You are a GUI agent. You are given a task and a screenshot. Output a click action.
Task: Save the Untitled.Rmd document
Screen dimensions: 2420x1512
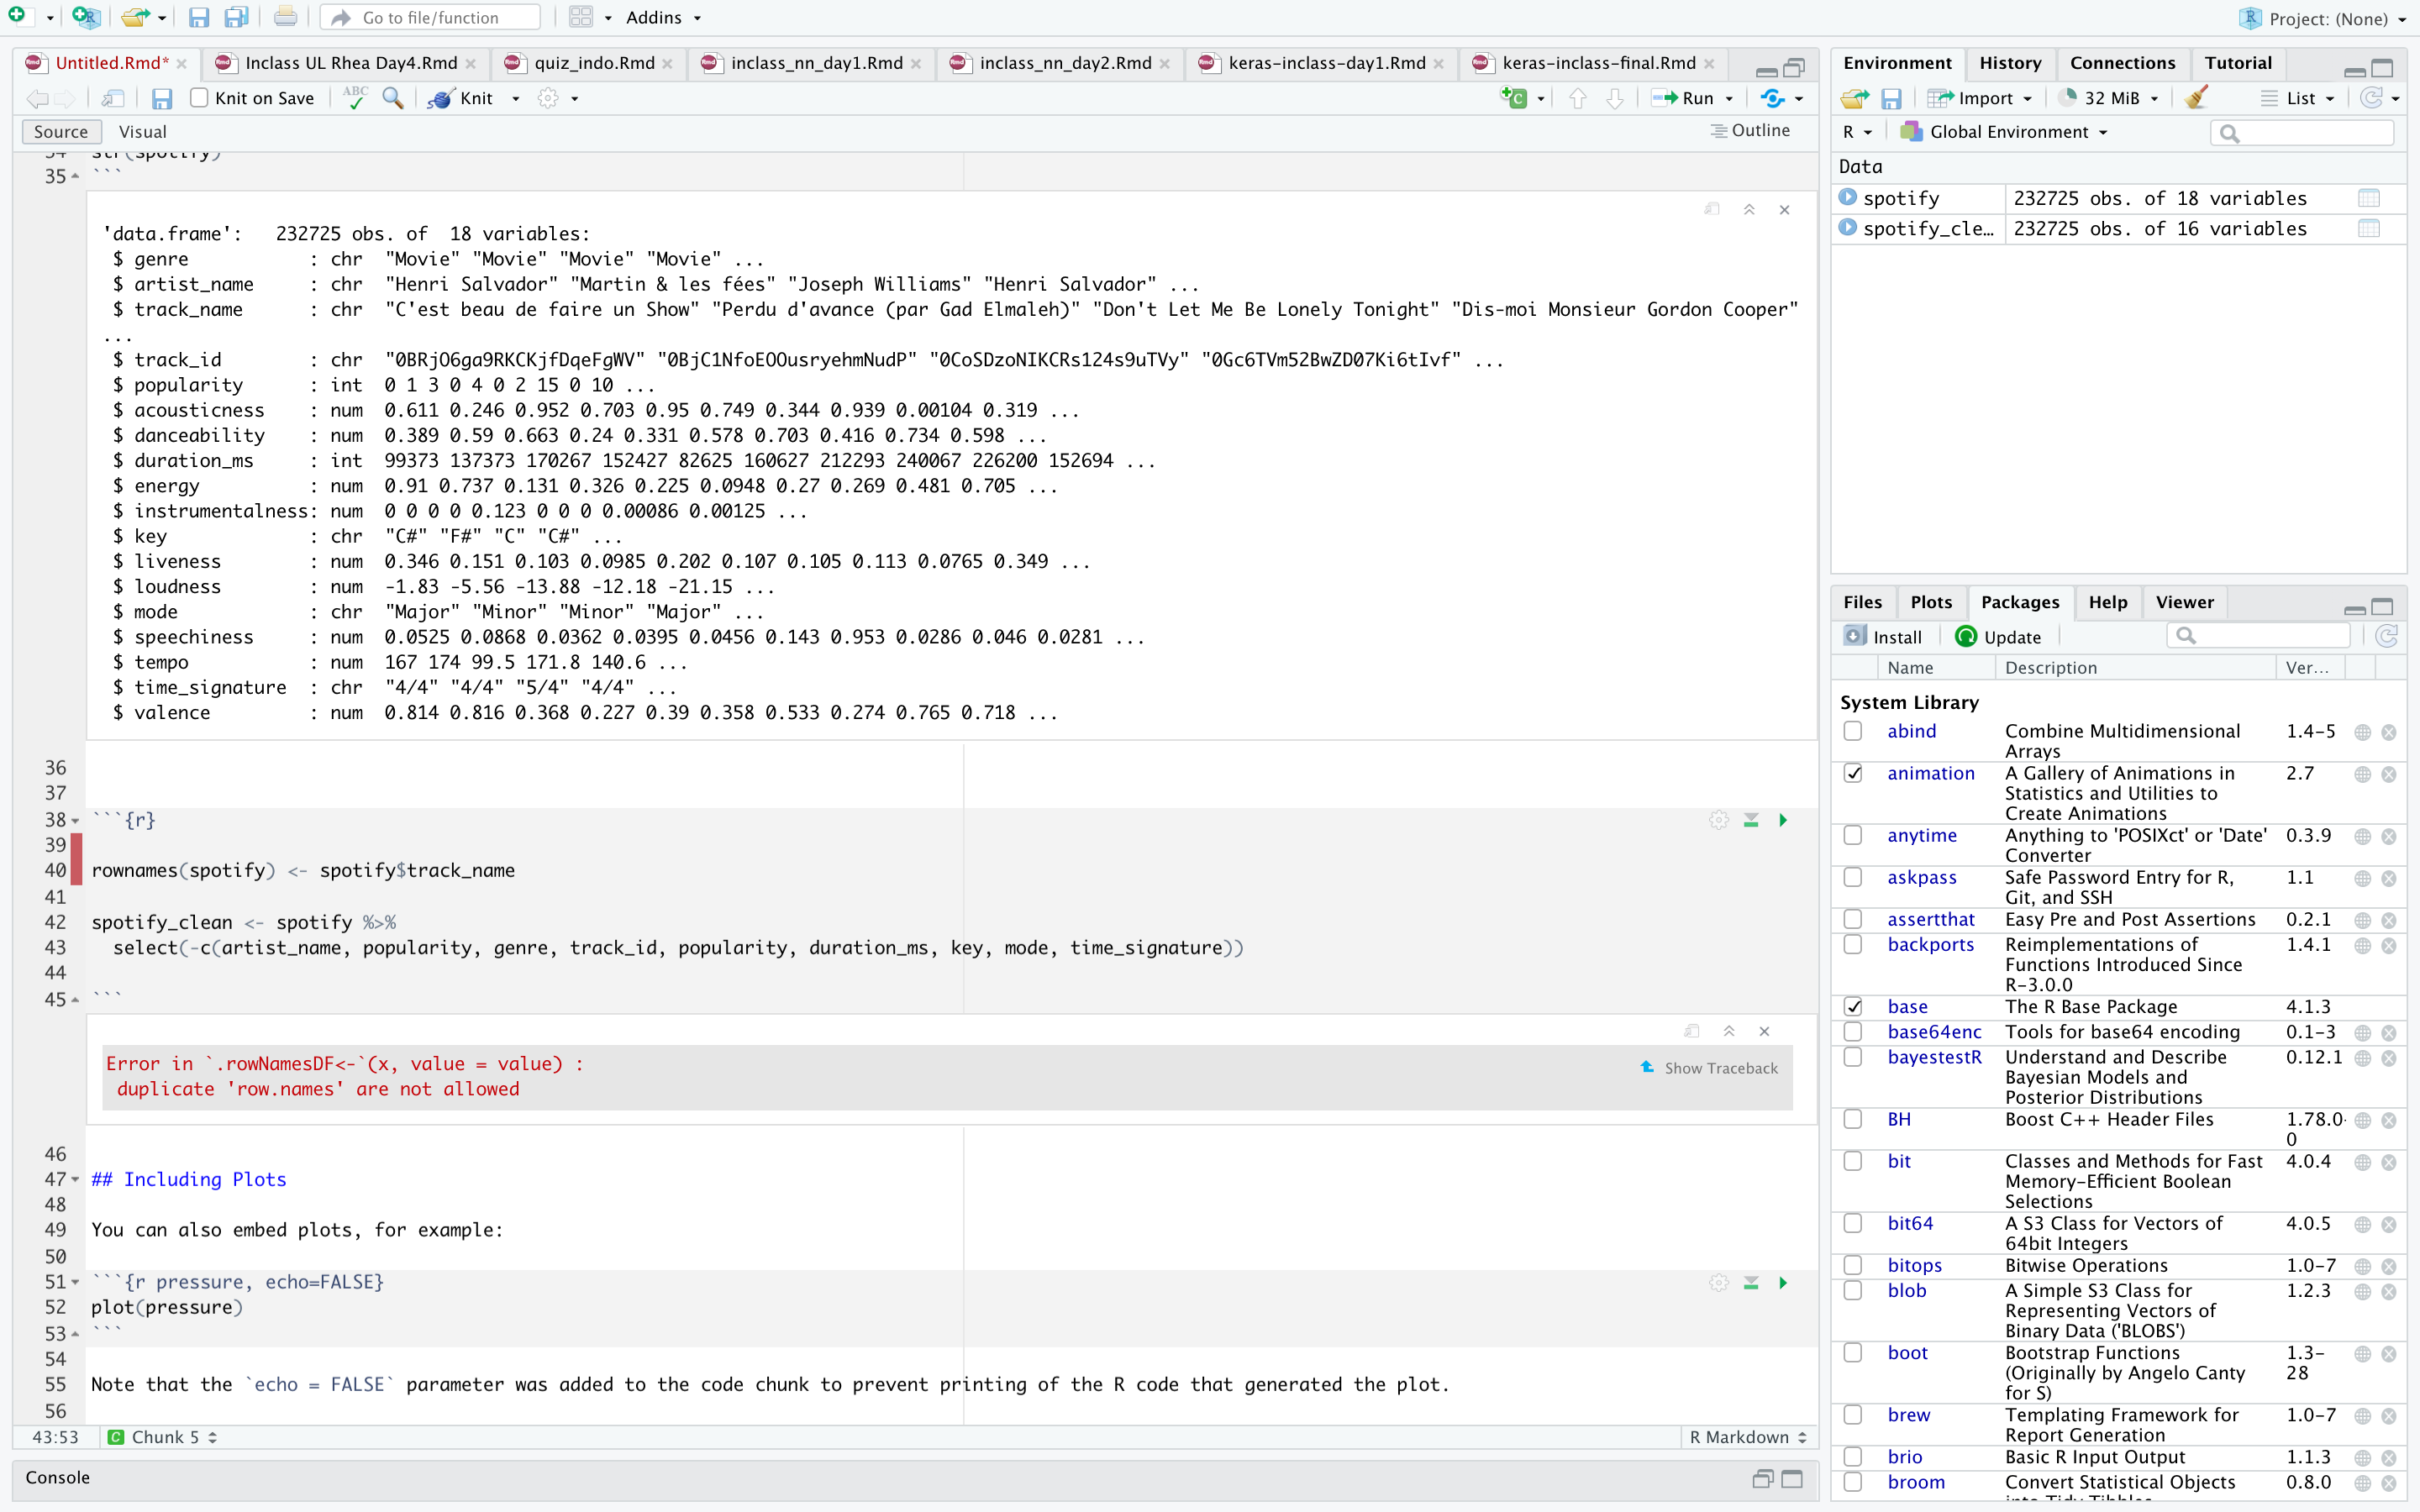point(162,98)
